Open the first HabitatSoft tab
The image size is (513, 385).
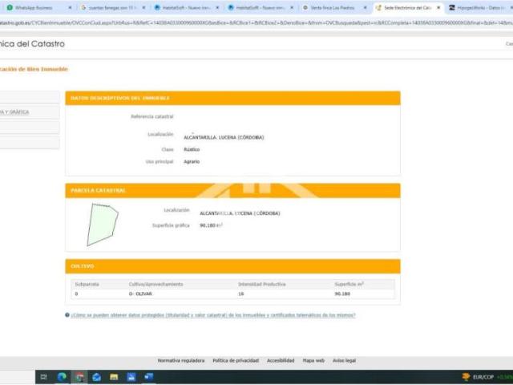coord(186,7)
